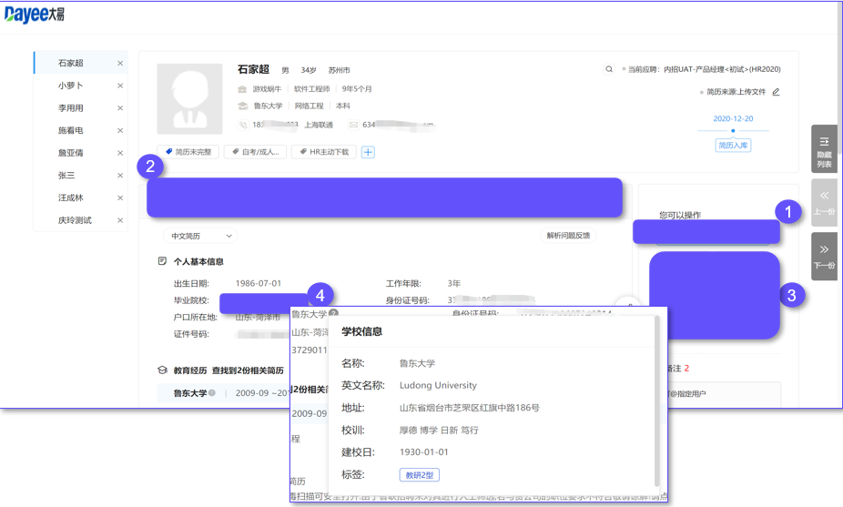Screen dimensions: 843x507
Task: Select candidate 石家超 in the list
Action: pyautogui.click(x=70, y=63)
